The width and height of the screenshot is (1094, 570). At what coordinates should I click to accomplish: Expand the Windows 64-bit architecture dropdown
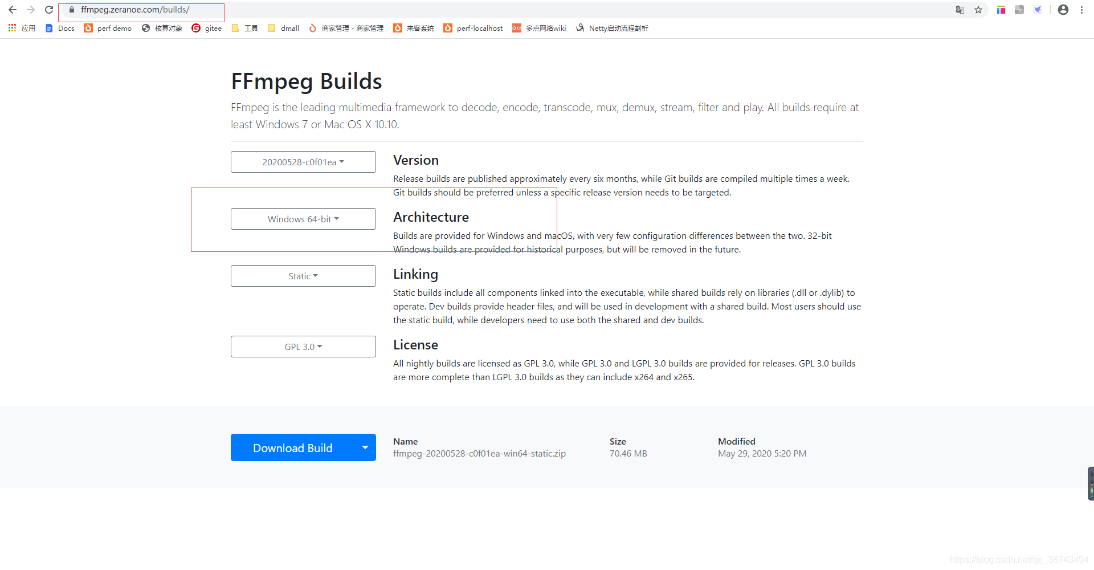[303, 219]
